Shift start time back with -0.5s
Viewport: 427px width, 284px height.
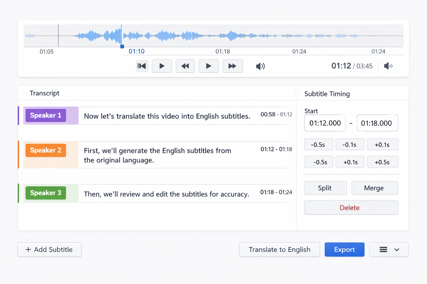319,144
